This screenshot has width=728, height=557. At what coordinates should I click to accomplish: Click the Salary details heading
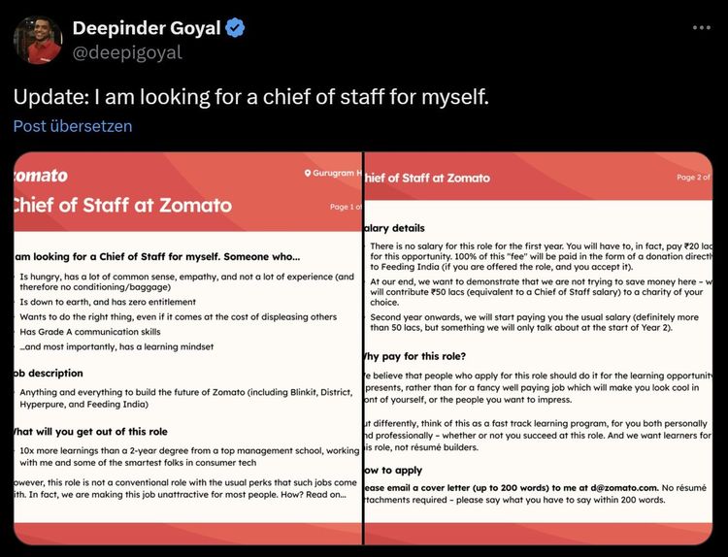[x=395, y=228]
